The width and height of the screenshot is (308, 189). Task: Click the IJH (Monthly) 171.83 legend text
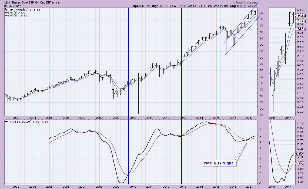tap(24, 10)
